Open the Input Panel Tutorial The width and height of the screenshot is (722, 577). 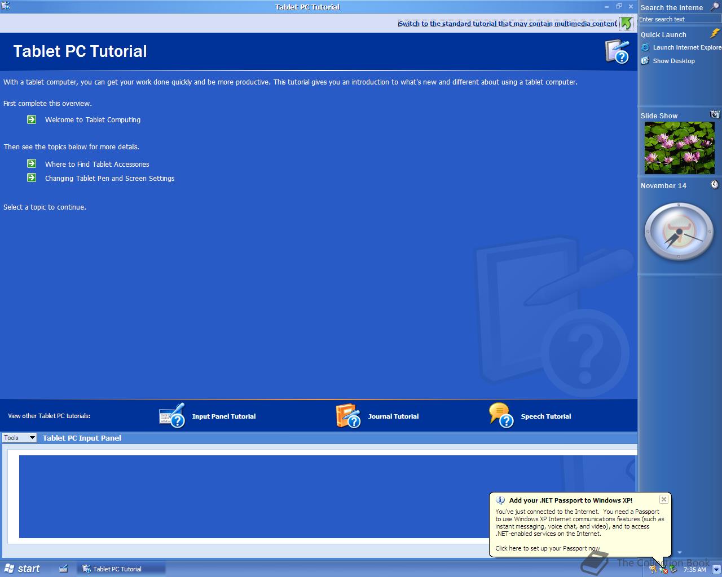[x=224, y=416]
